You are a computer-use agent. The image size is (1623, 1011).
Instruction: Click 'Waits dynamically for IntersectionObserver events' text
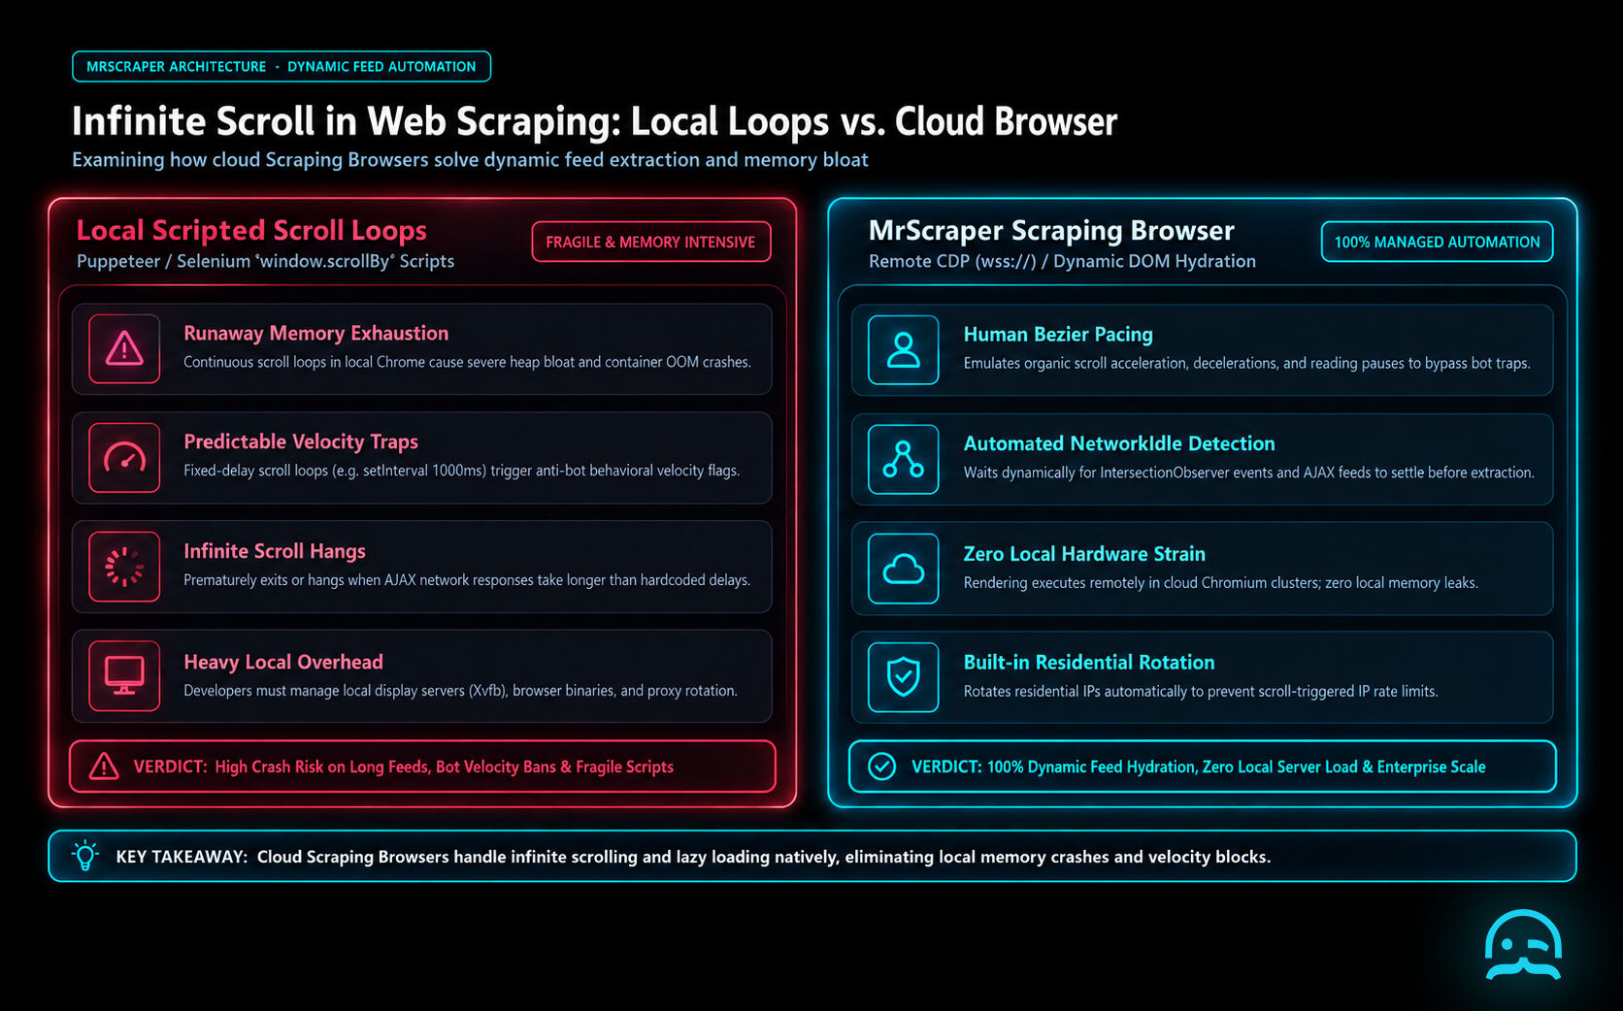pos(1248,473)
